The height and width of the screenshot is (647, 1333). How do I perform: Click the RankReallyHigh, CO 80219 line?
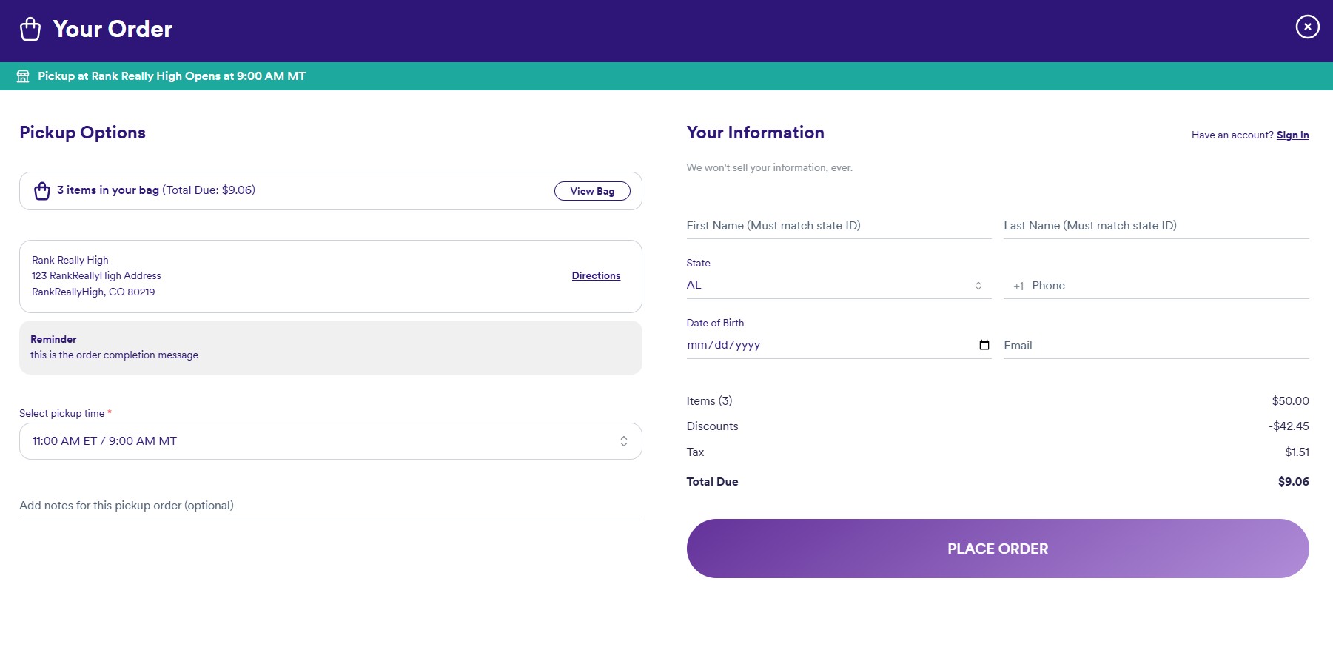93,292
